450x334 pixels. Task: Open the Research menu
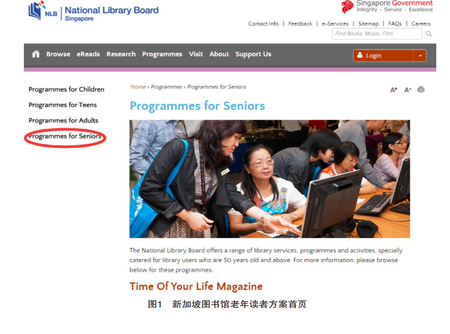(x=121, y=54)
